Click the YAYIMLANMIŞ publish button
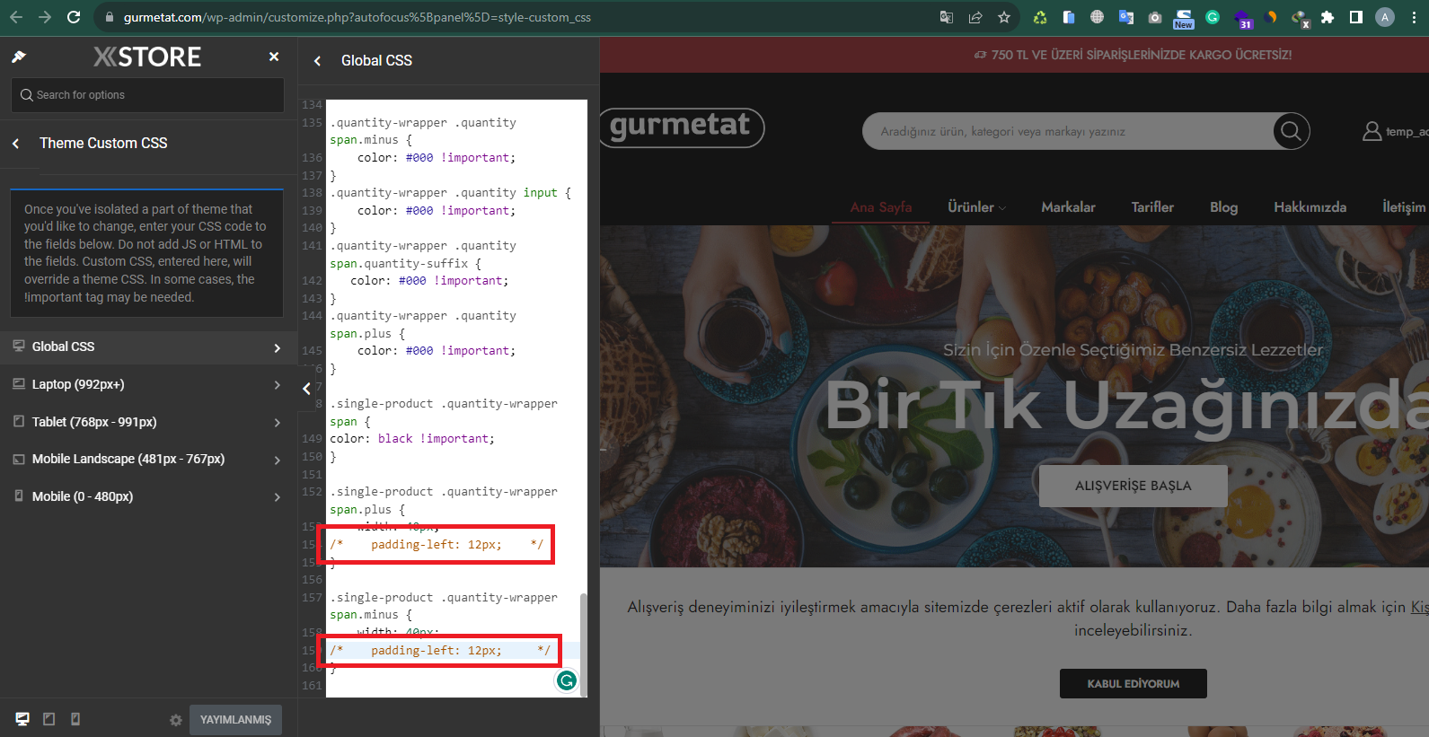Screen dimensions: 1429x737 point(235,720)
